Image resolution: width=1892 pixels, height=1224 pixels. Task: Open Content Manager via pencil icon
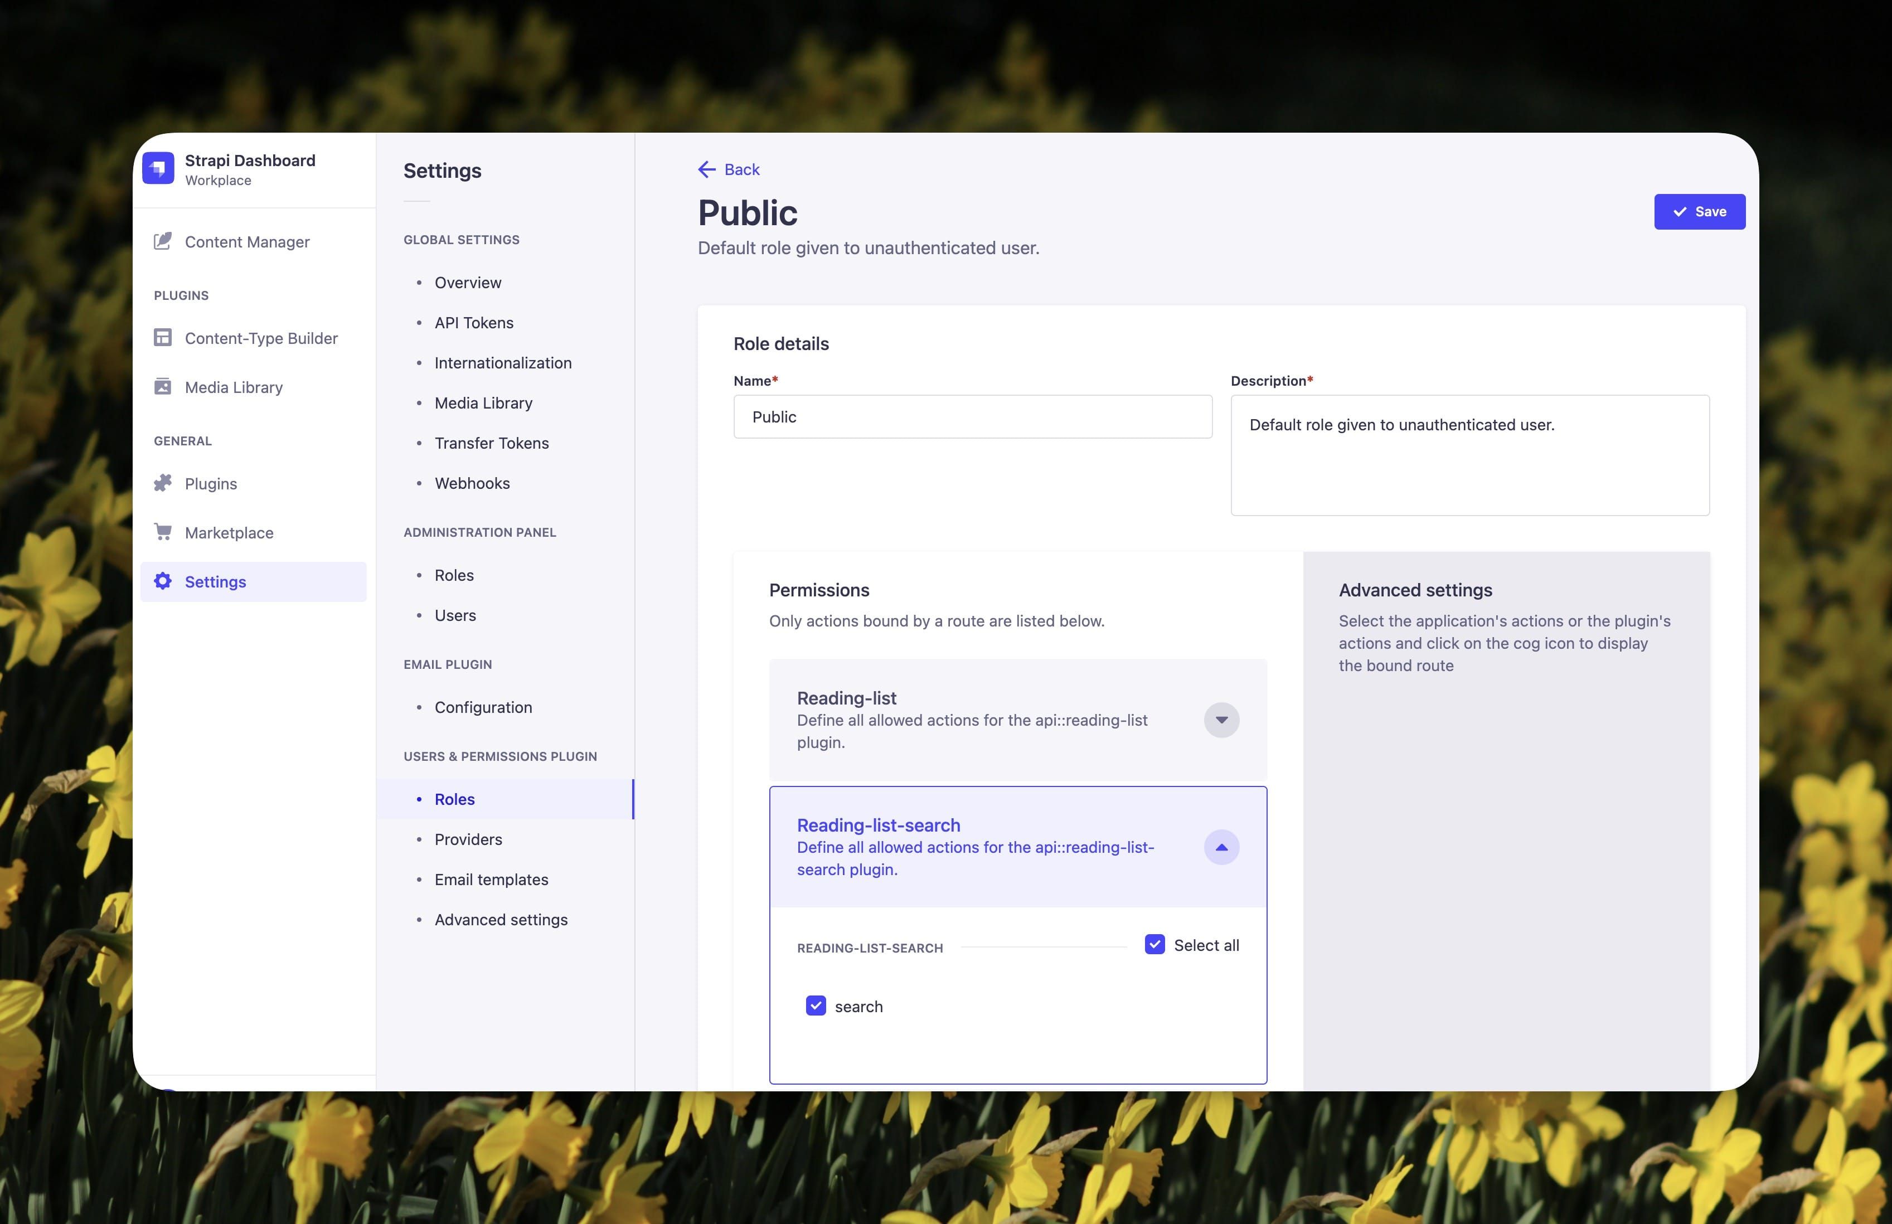[x=163, y=241]
